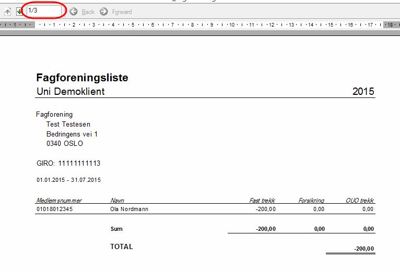Image resolution: width=400 pixels, height=272 pixels.
Task: Click the page number field showing 1/3
Action: (44, 11)
